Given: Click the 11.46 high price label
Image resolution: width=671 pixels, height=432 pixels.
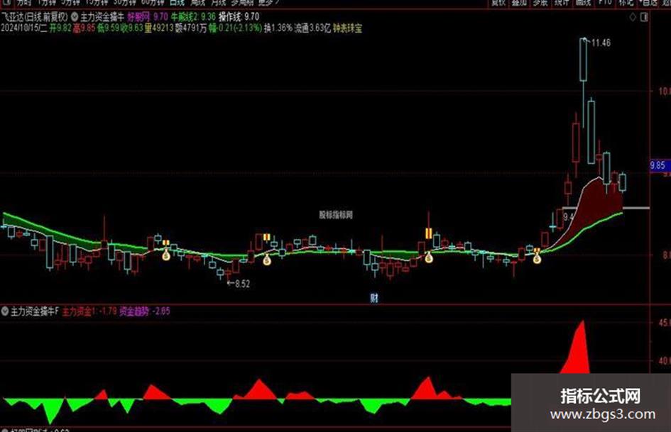Looking at the screenshot, I should [601, 43].
